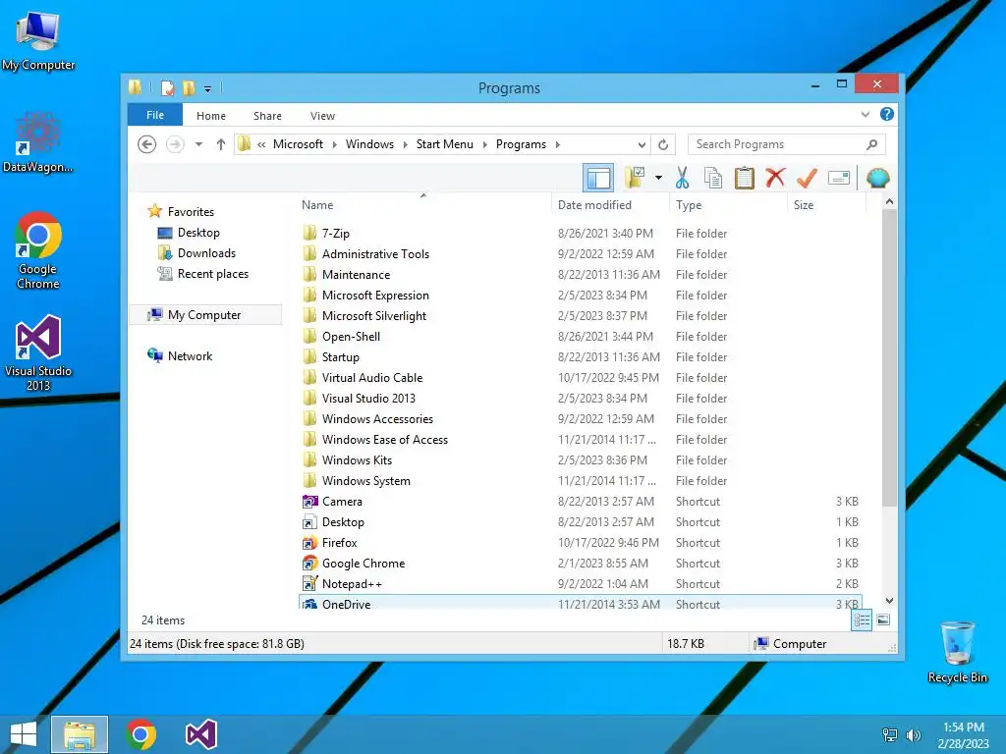1006x754 pixels.
Task: Select My Computer in navigation pane
Action: (204, 315)
